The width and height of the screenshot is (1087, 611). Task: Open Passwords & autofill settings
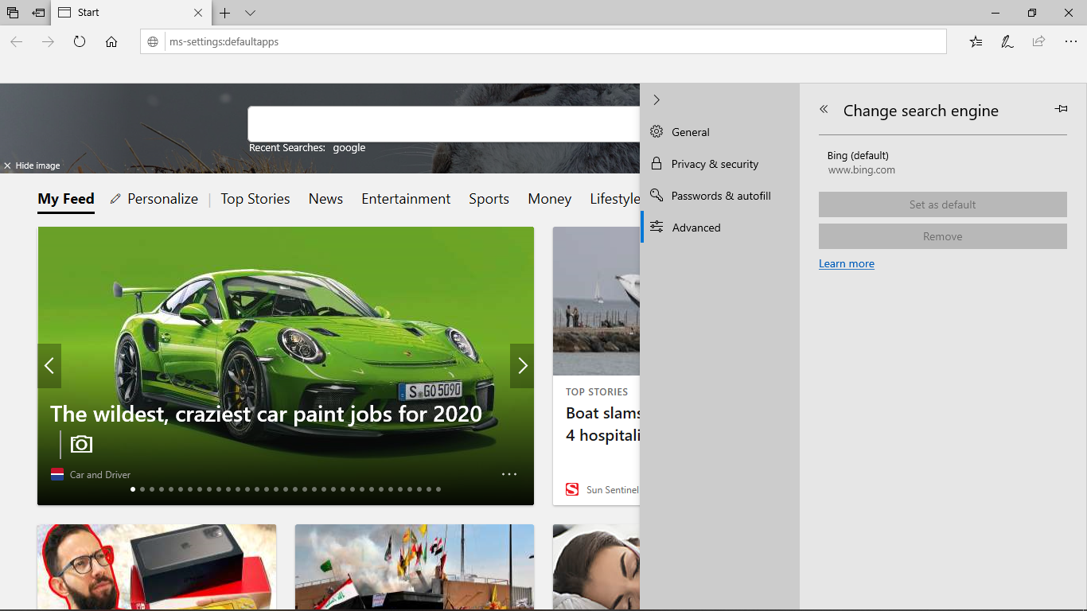[719, 196]
